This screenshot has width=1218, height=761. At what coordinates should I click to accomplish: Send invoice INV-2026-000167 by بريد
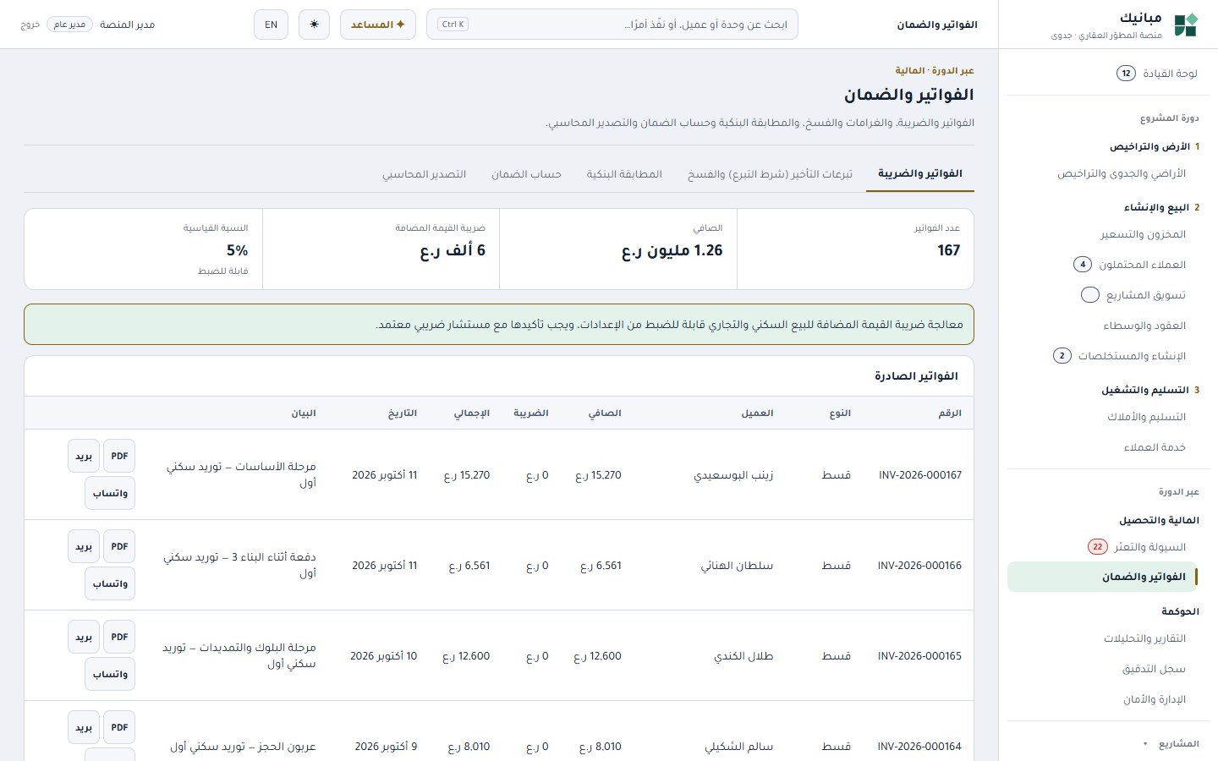[x=84, y=456]
